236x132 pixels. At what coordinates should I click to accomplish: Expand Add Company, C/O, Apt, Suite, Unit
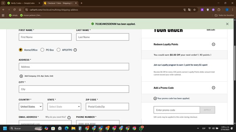tap(36, 76)
